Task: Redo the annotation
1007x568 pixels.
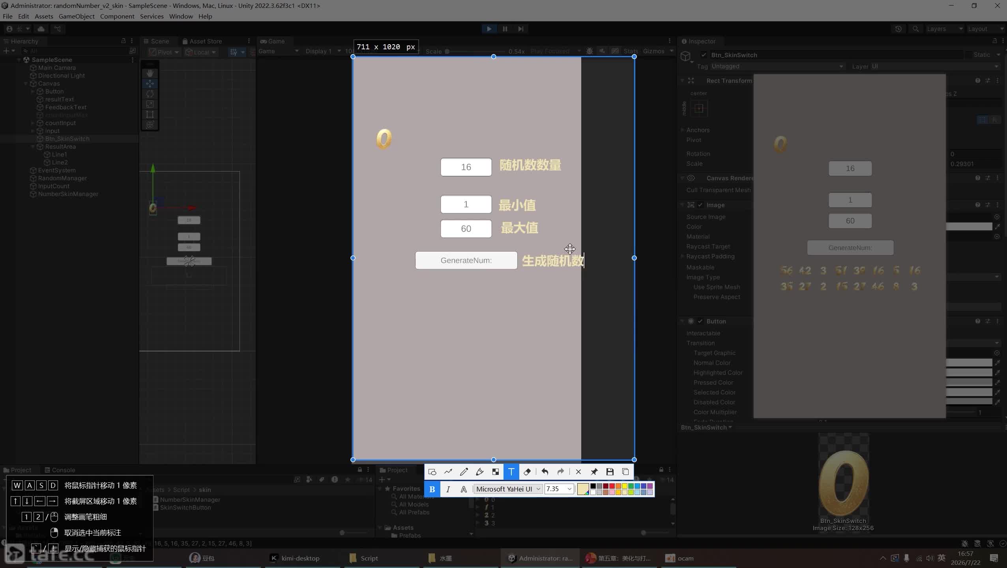Action: click(561, 472)
